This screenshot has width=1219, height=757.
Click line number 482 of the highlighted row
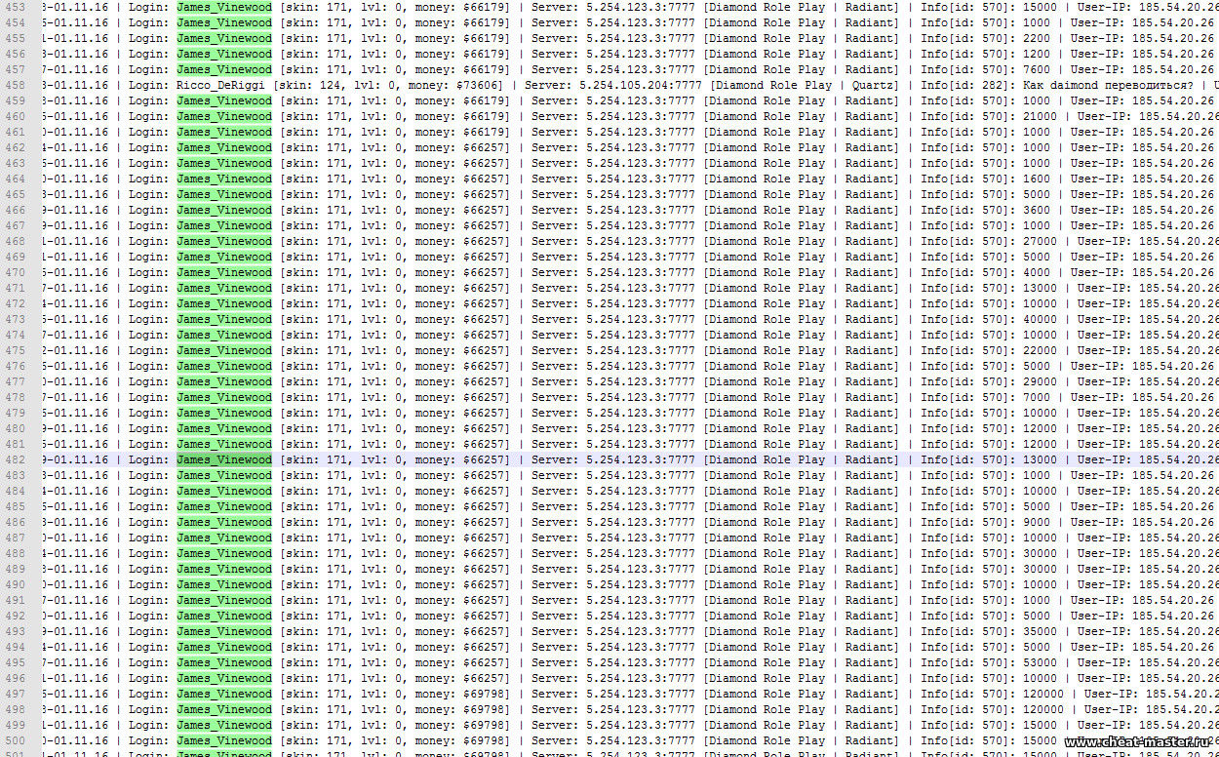pyautogui.click(x=15, y=459)
